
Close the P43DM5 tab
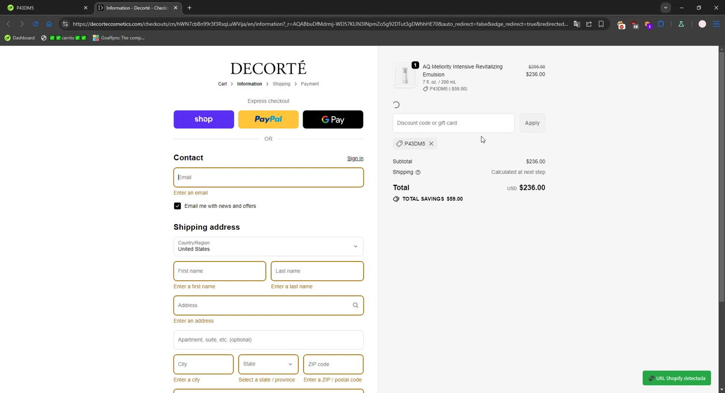tap(86, 8)
